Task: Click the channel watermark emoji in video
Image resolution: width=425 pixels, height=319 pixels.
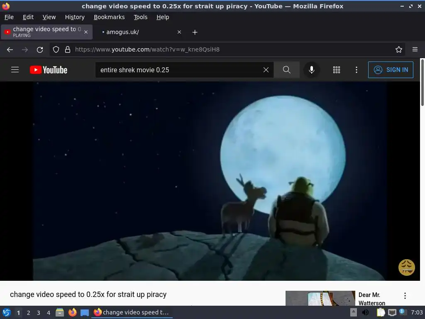Action: coord(406,267)
